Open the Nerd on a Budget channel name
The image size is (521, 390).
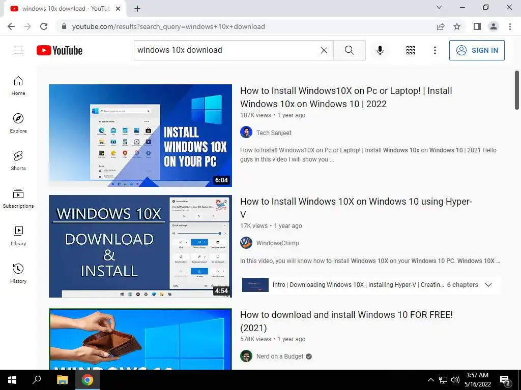[x=280, y=356]
